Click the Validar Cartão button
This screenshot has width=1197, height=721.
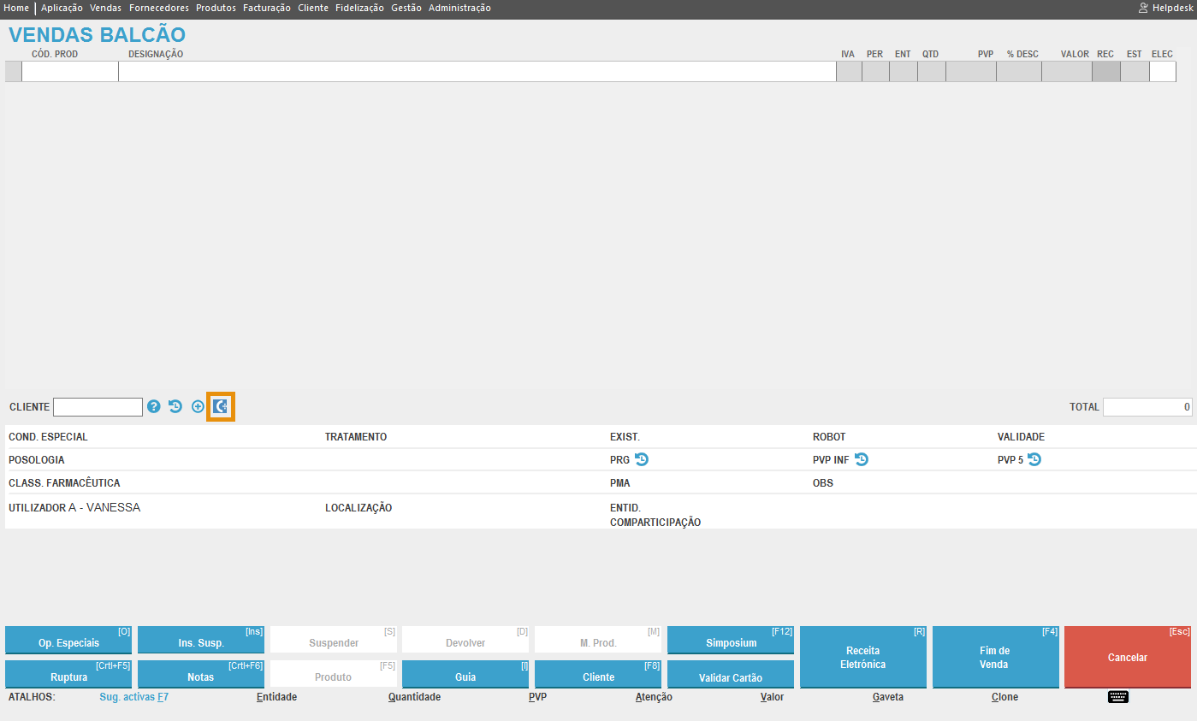click(730, 677)
